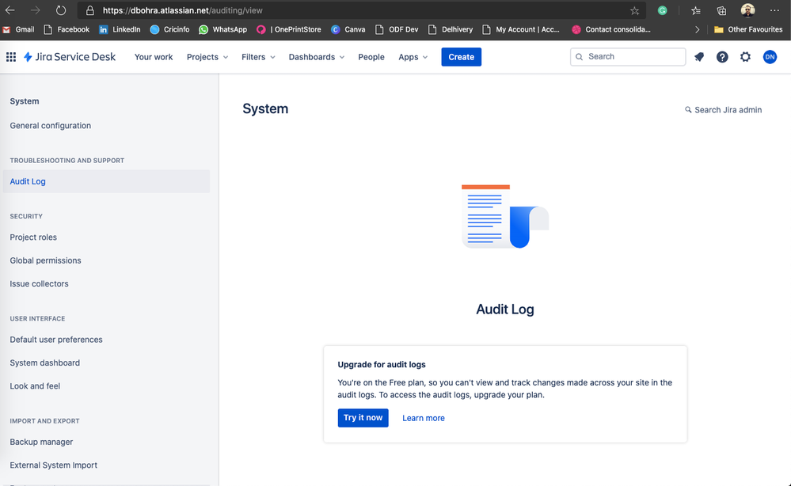Screen dimensions: 791x486
Task: Open the WhatsApp bookmark
Action: pos(223,29)
